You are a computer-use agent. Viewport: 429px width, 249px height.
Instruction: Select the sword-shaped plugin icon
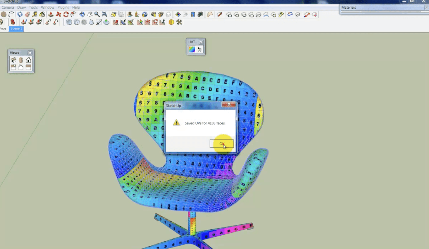coord(99,22)
